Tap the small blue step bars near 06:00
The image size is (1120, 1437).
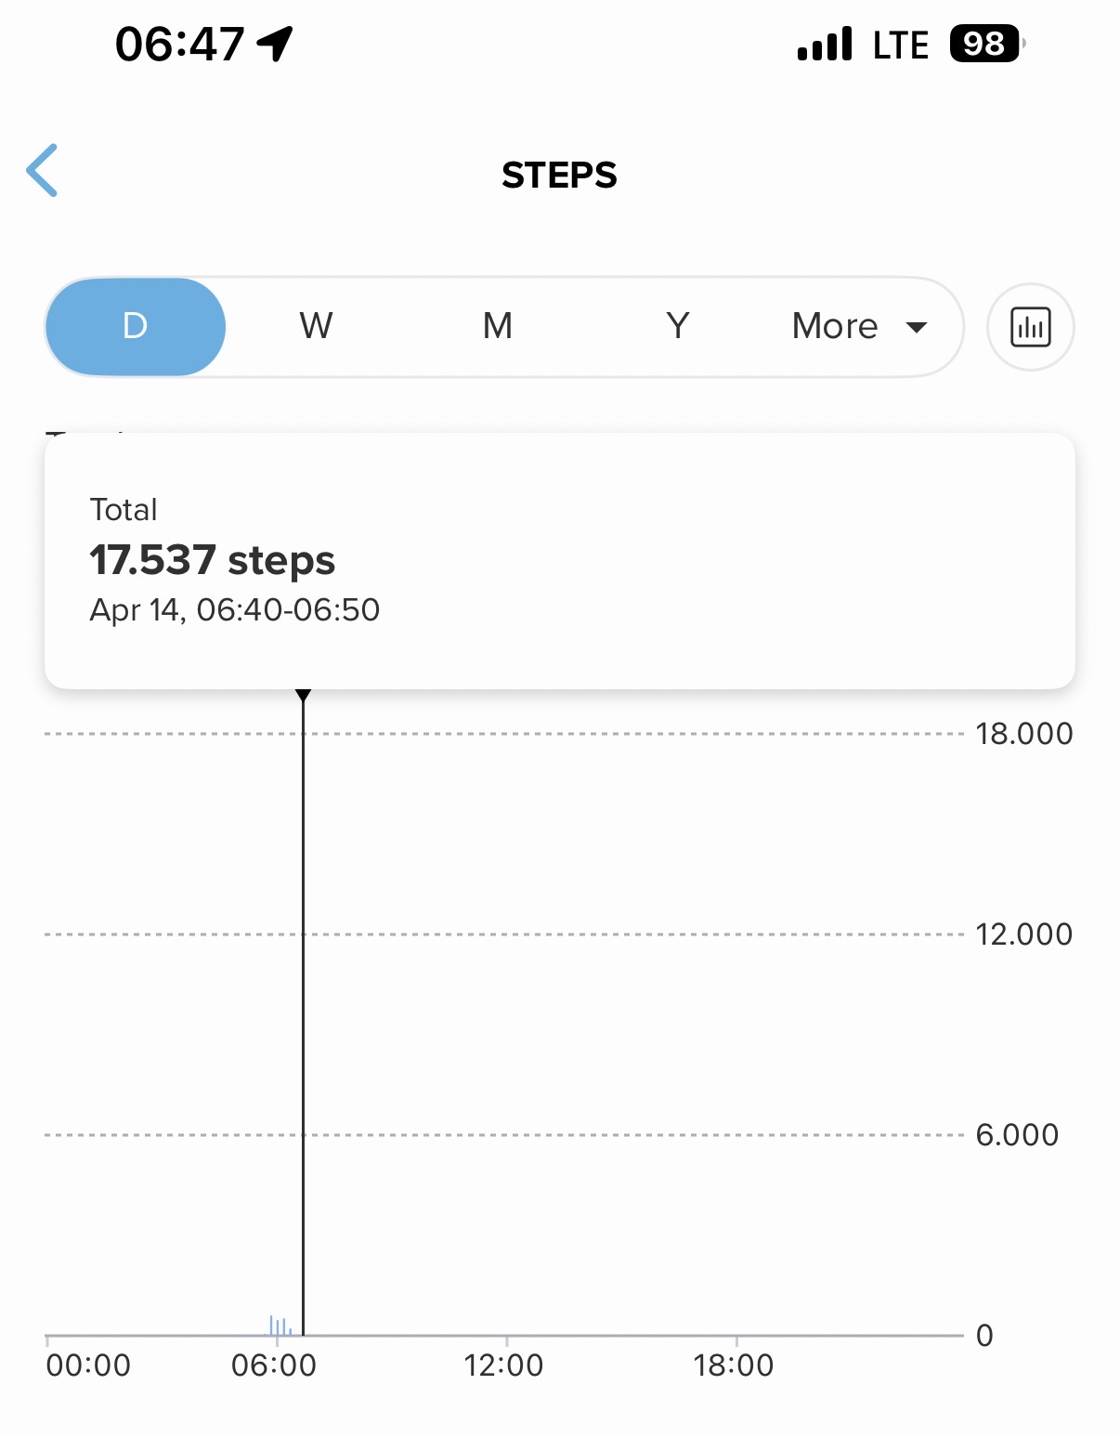(x=280, y=1326)
